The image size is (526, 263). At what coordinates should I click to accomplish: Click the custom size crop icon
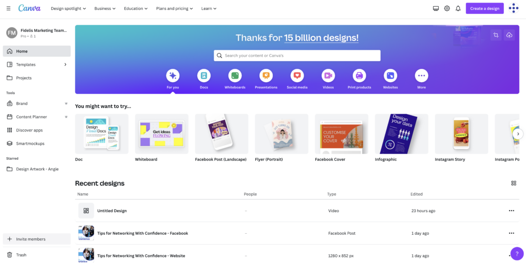coord(496,35)
